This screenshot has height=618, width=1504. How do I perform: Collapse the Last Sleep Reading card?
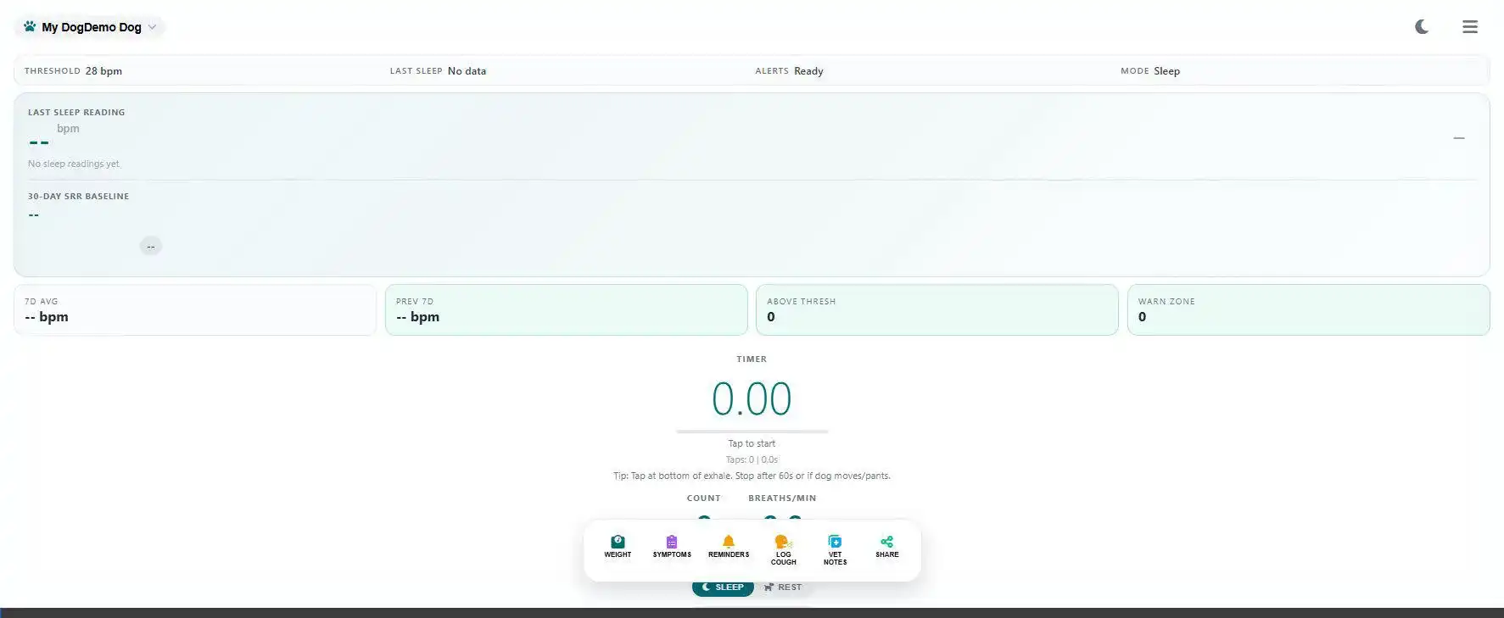(1458, 138)
